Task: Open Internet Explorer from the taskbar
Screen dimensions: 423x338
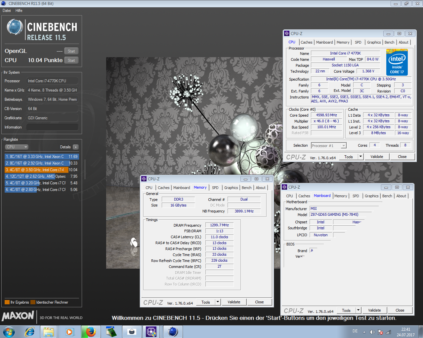Action: (30, 331)
